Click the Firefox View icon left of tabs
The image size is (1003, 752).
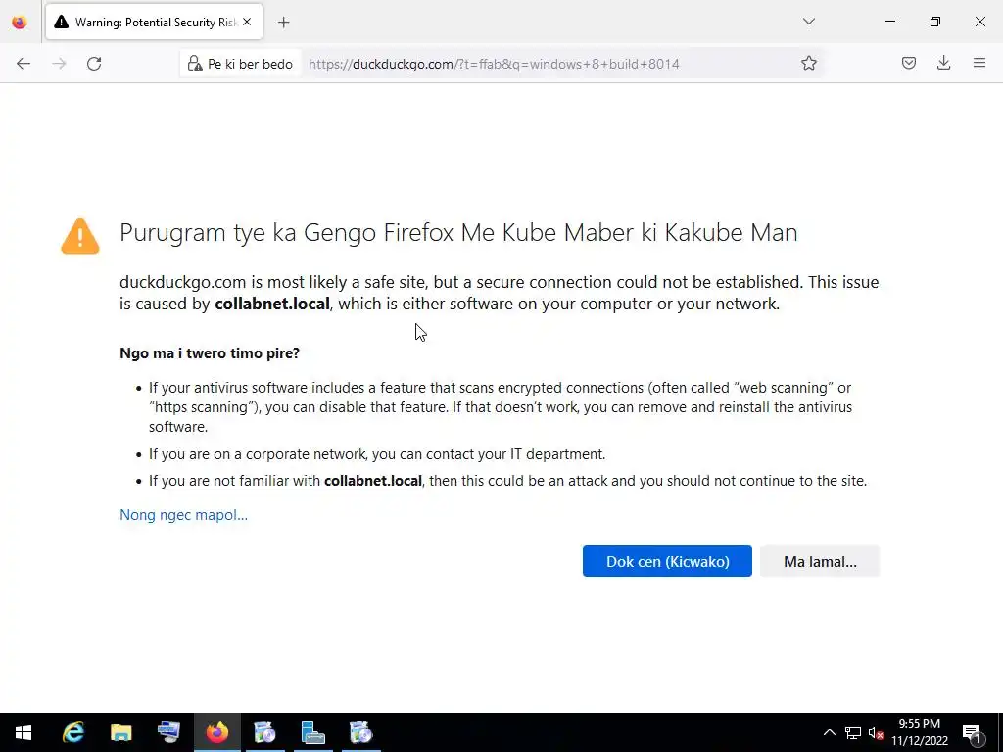20,23
